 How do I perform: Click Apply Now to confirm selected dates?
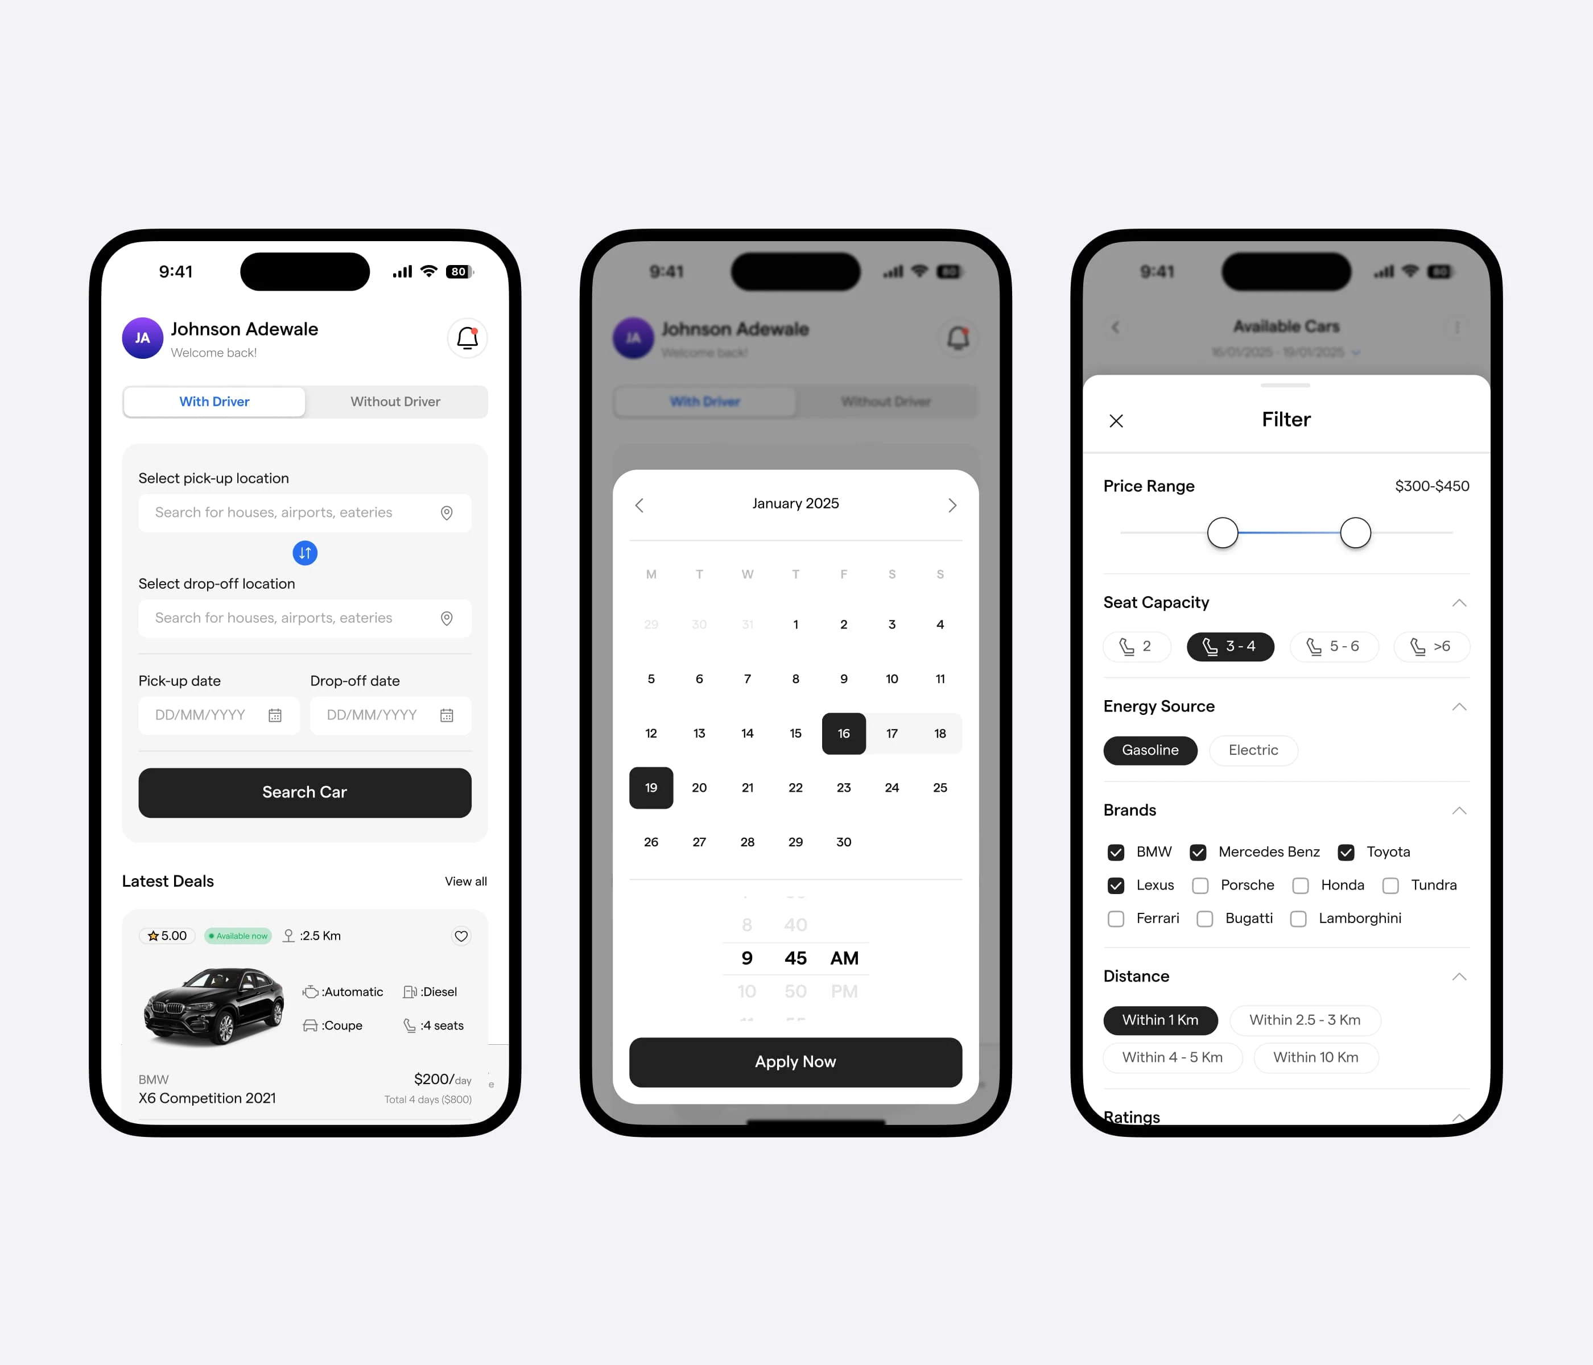(x=795, y=1060)
